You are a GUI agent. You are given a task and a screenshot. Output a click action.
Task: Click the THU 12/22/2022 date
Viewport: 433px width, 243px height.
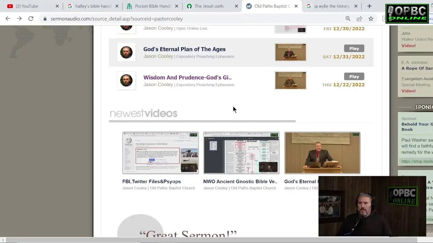pyautogui.click(x=343, y=85)
